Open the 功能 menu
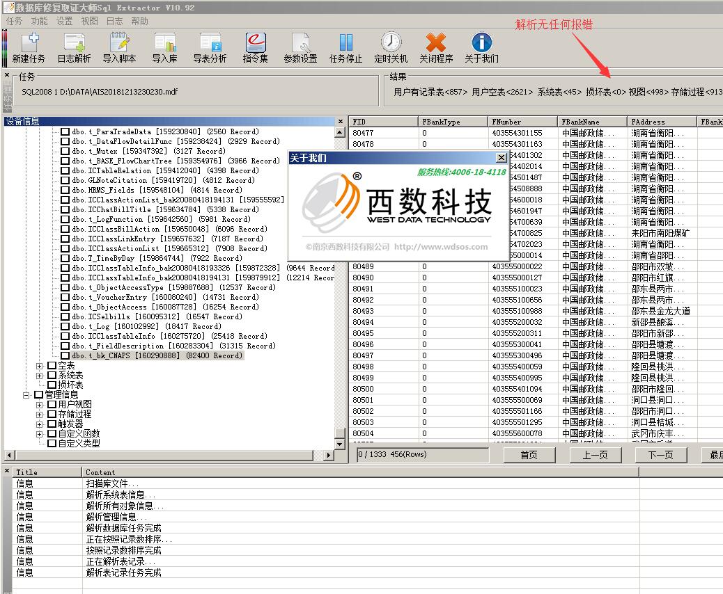 pos(39,21)
